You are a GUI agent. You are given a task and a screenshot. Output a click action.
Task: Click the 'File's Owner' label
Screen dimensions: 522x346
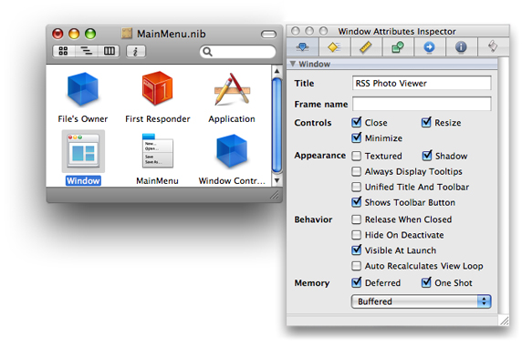pos(82,119)
